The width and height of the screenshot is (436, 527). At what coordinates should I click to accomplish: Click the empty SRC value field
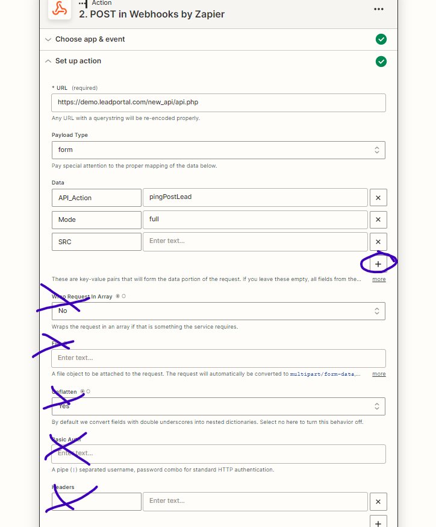(255, 242)
